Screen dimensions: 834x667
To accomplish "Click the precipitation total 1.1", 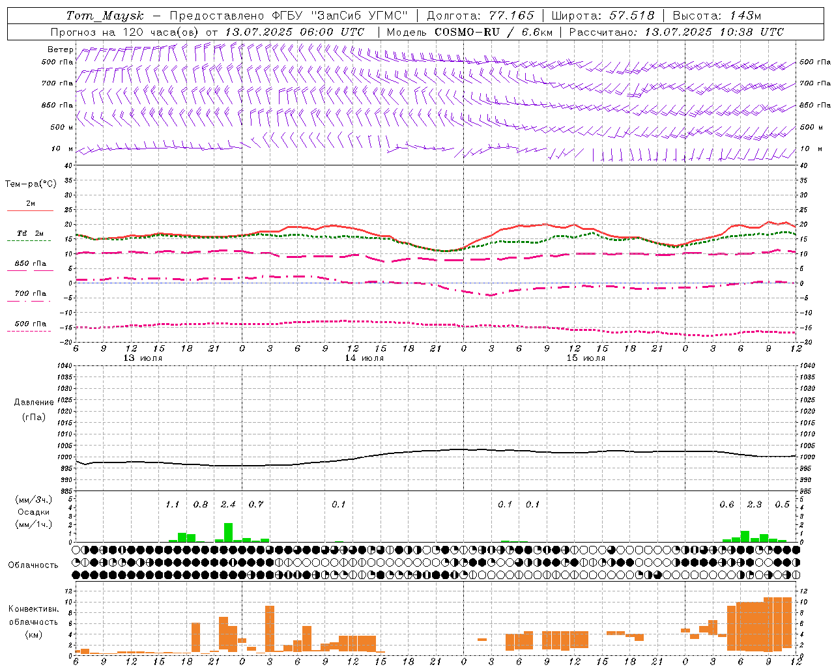I will [x=172, y=504].
